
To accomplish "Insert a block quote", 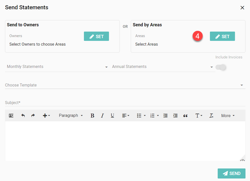I will point(185,116).
